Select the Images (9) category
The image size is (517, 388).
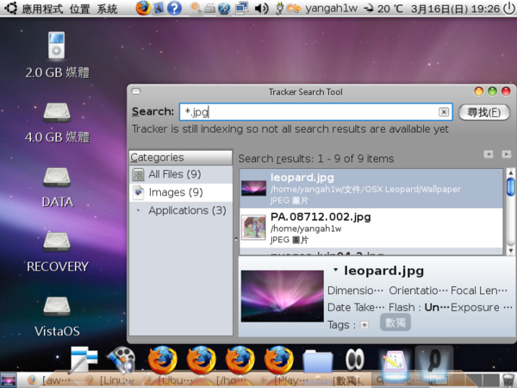(x=181, y=192)
